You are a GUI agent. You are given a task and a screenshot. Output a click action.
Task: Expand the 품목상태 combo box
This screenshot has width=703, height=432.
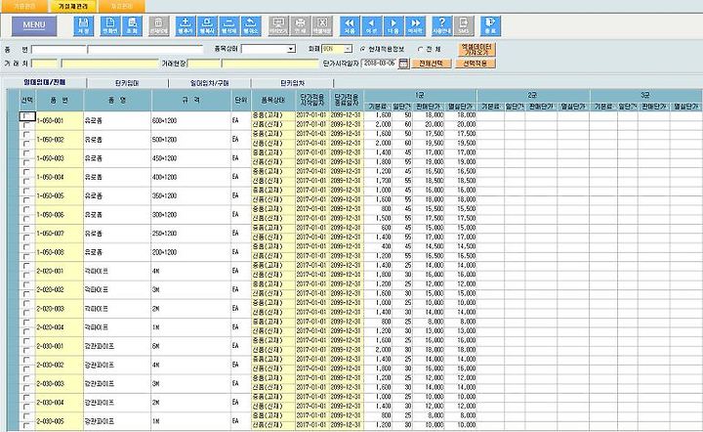(x=291, y=49)
